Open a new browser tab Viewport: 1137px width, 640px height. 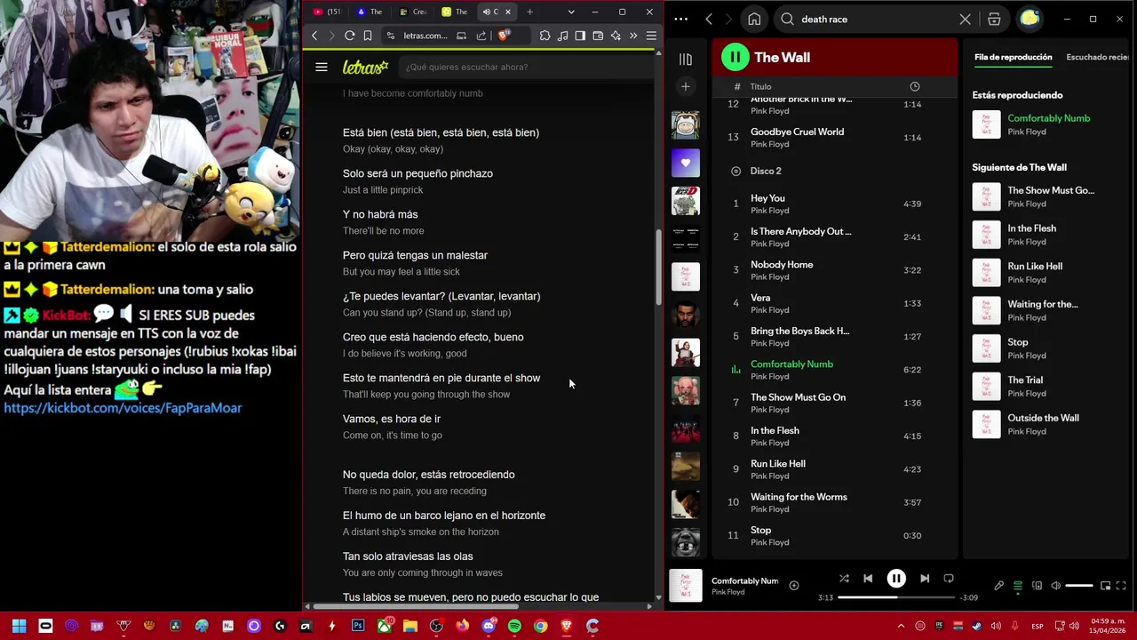pos(529,12)
